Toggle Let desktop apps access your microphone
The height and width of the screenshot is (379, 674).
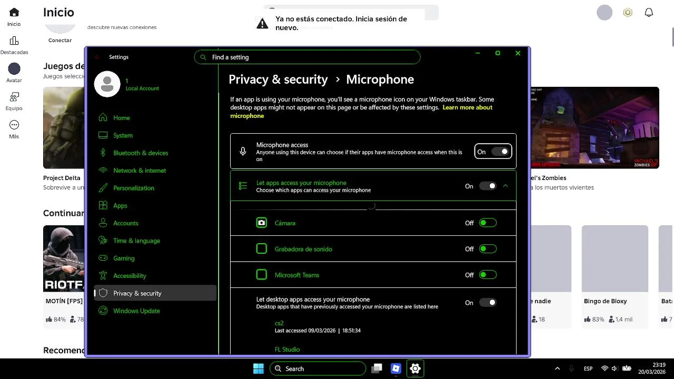488,303
